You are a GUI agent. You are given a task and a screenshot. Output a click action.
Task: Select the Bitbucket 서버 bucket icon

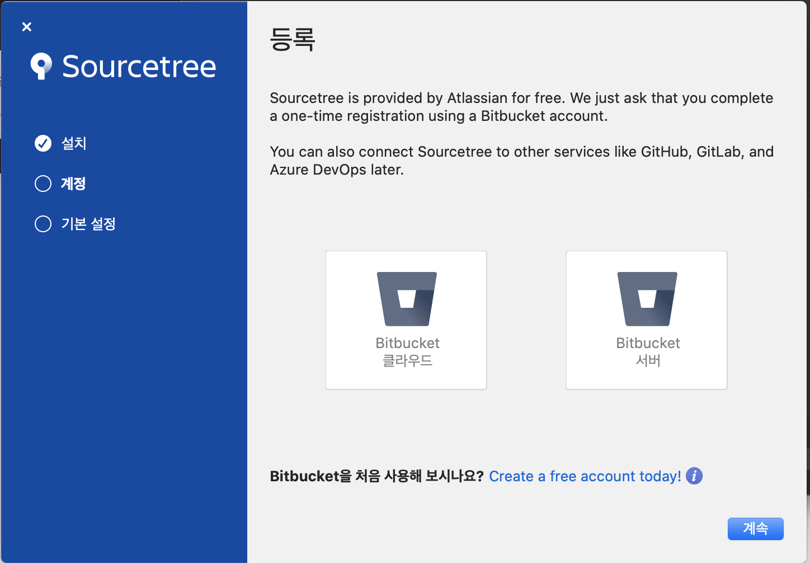[647, 298]
